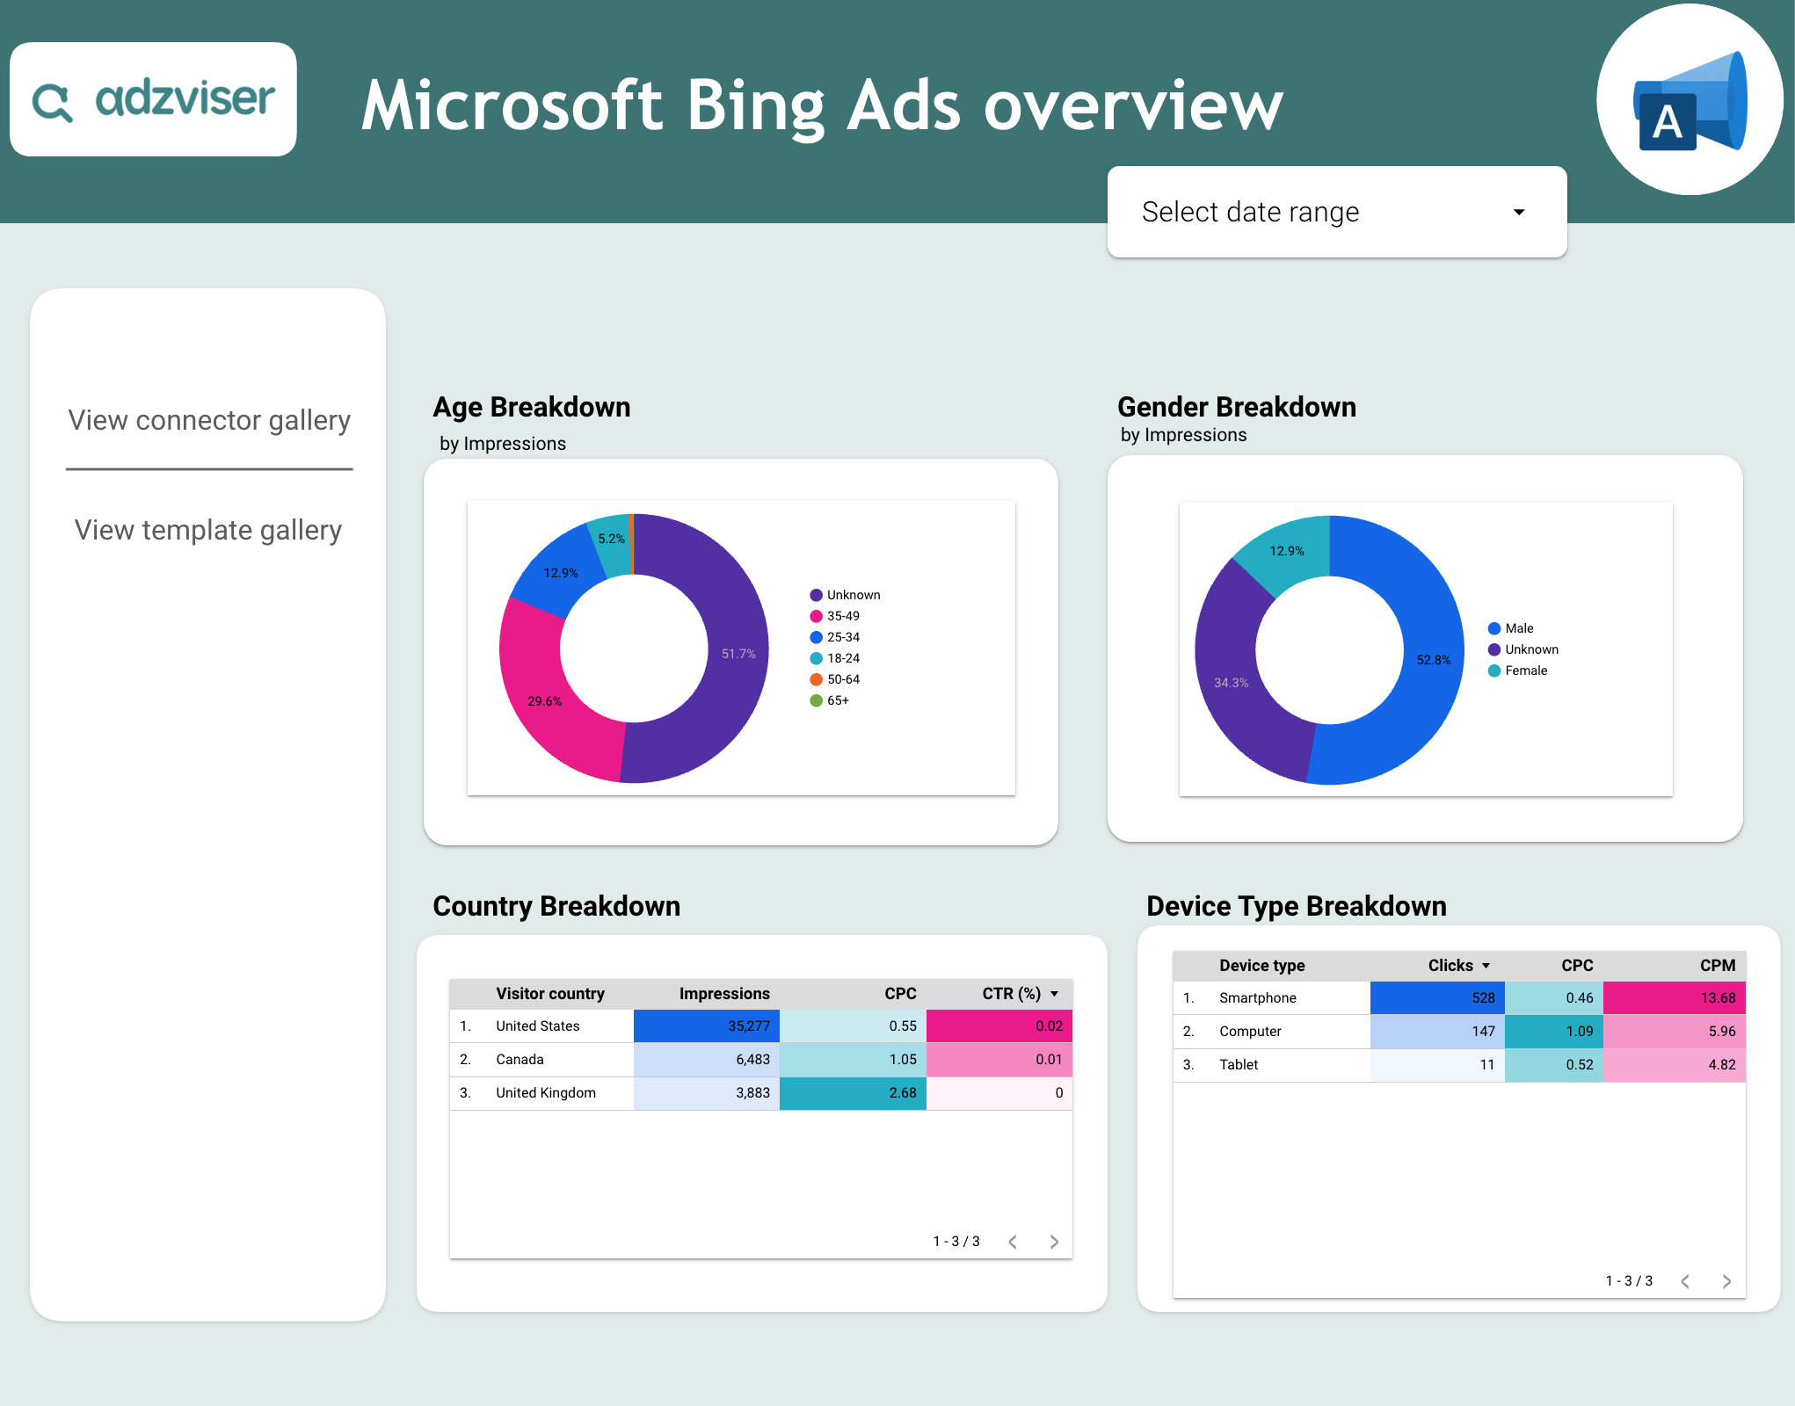
Task: Click the 34.3% purple Gender segment
Action: click(x=1231, y=682)
